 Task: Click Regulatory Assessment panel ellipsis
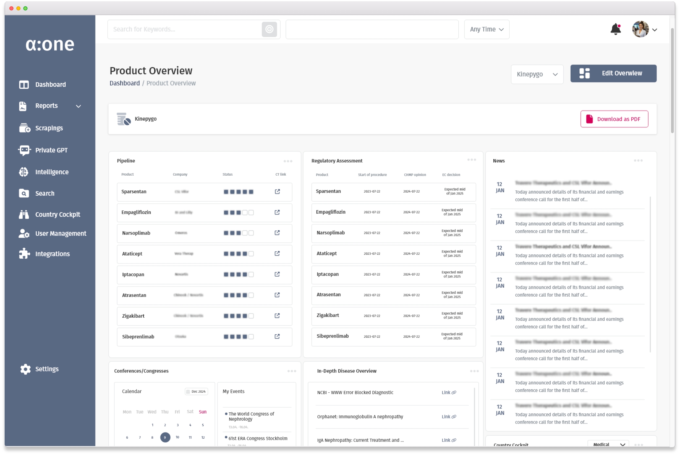click(x=471, y=160)
